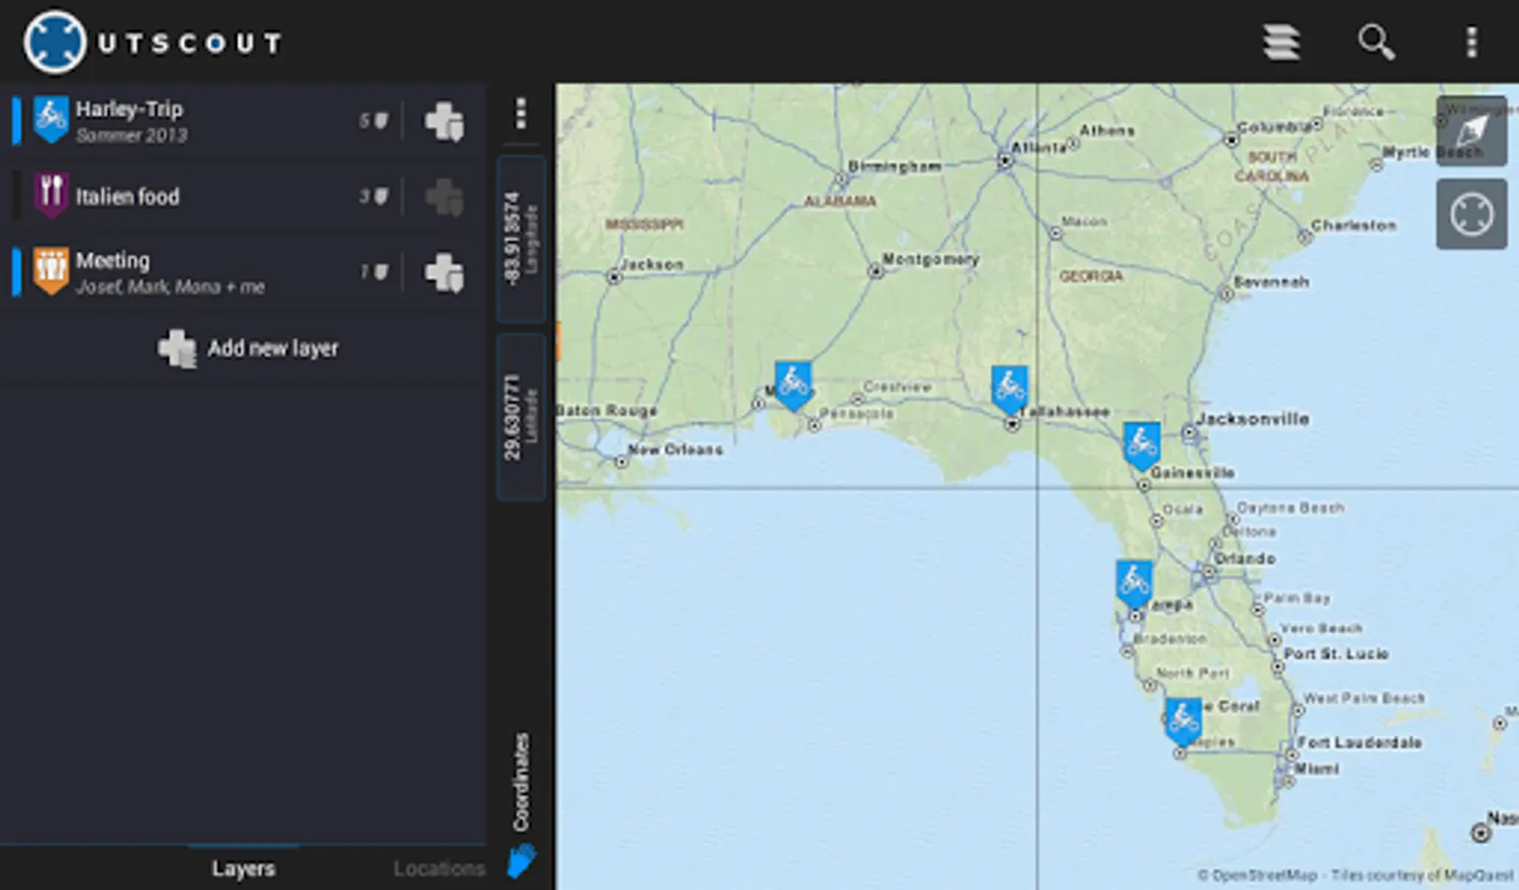Select the Harley-Trip layer title
The image size is (1519, 890).
(130, 109)
